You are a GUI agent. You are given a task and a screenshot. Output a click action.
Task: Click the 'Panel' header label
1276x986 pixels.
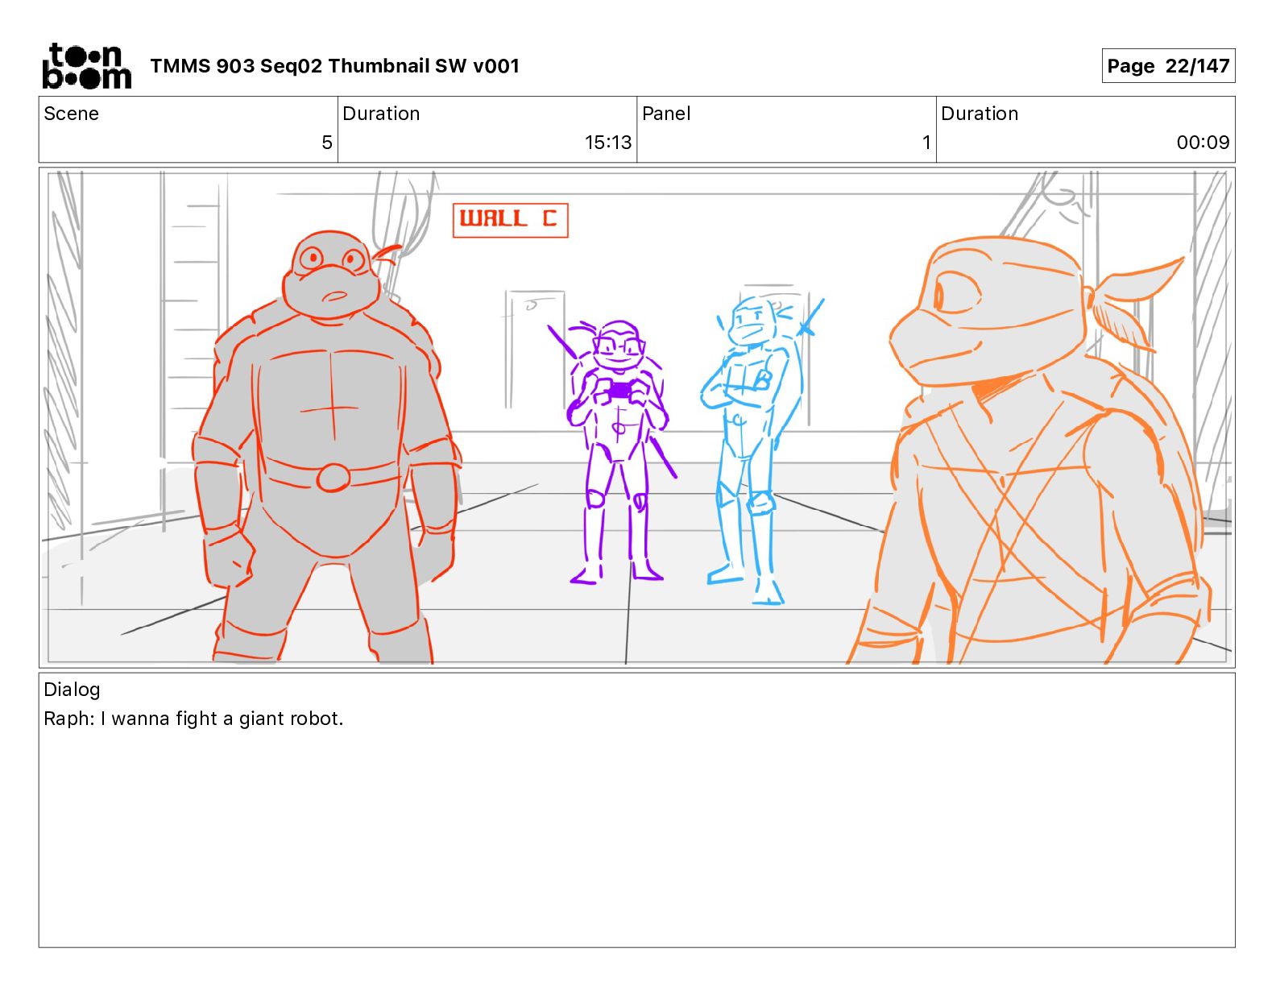pyautogui.click(x=666, y=114)
